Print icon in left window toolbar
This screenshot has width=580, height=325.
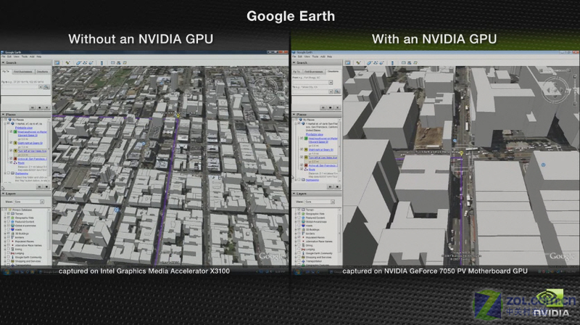click(x=119, y=63)
